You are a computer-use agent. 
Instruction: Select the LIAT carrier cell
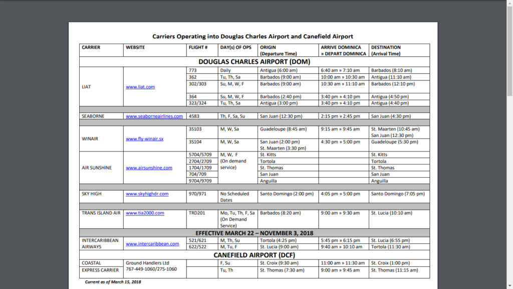[x=101, y=87]
